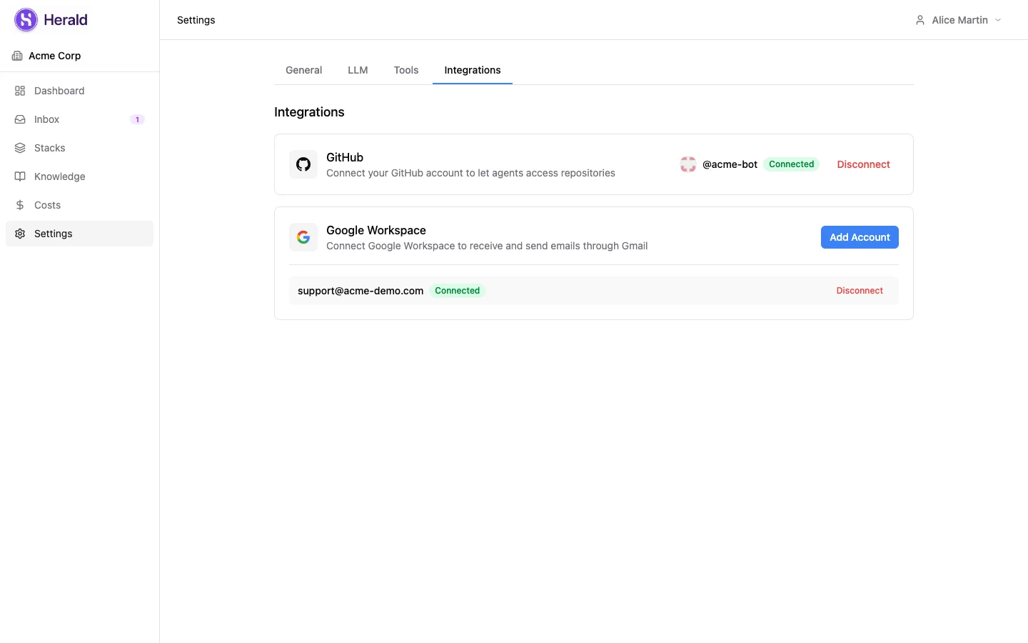Click the user profile icon in header
1028x643 pixels.
pos(919,20)
